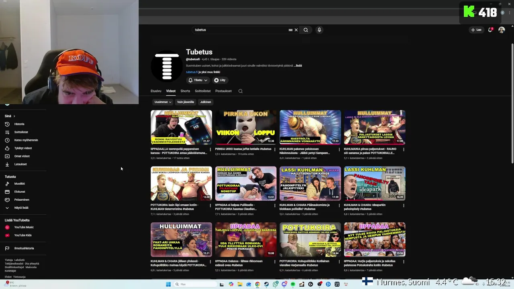Open the Ilmoitushistoria flag icon
This screenshot has width=514, height=289.
(7, 248)
